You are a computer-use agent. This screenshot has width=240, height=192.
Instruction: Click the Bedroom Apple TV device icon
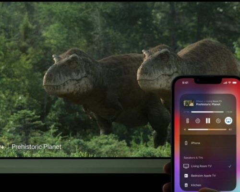coord(186,176)
